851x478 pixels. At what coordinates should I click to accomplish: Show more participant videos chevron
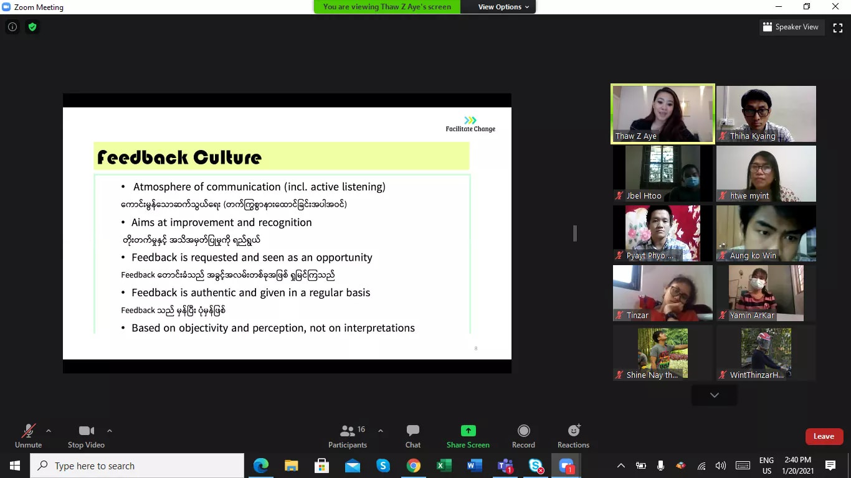715,395
